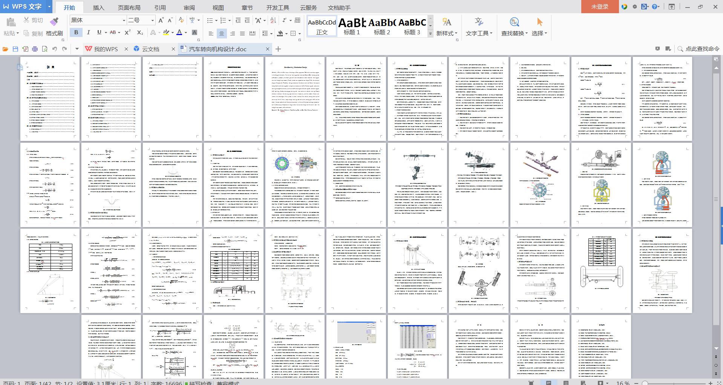This screenshot has width=723, height=385.
Task: Apply the 标题 2 style
Action: point(382,26)
